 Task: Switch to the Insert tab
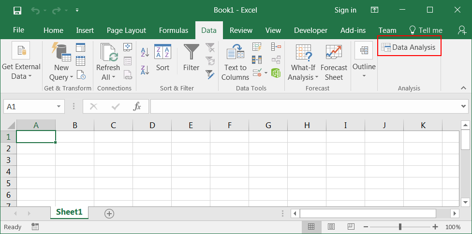coord(85,30)
